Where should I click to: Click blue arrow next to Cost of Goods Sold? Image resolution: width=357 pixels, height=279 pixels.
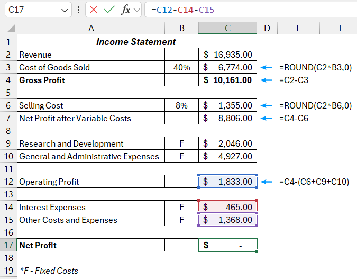(x=268, y=67)
